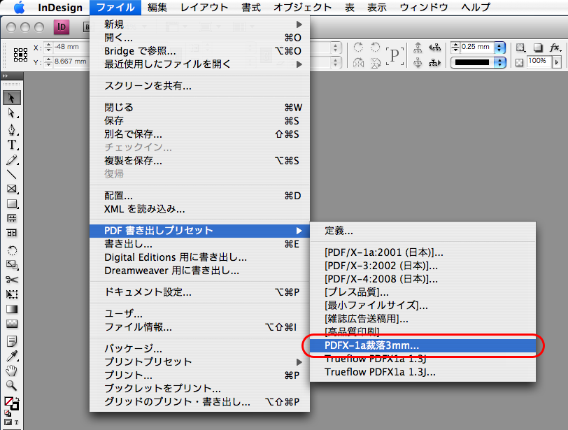Select the Line tool
The height and width of the screenshot is (430, 568).
[x=12, y=175]
